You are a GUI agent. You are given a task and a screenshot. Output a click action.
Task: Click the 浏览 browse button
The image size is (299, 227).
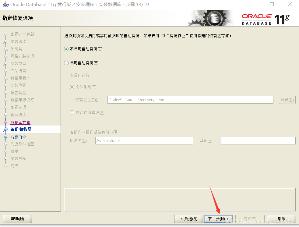287,100
